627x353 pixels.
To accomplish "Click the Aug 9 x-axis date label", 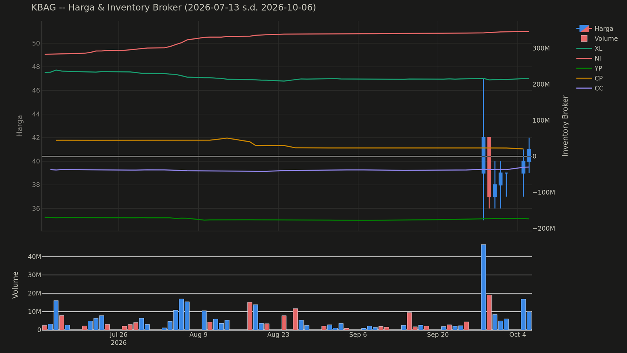I will pyautogui.click(x=198, y=335).
